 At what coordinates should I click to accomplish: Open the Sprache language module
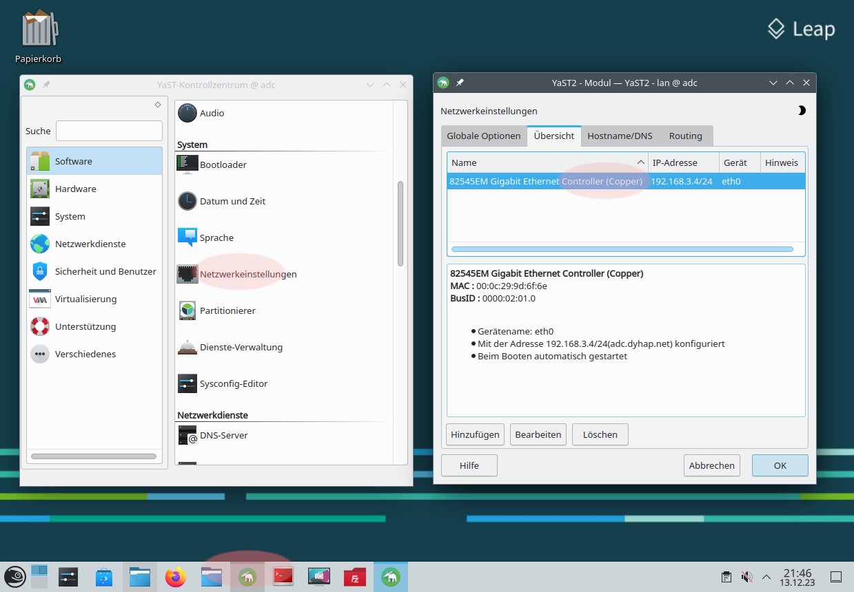click(216, 238)
